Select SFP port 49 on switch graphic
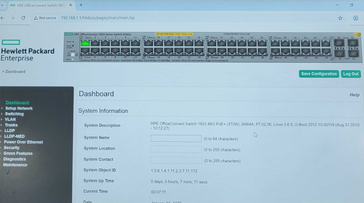The image size is (364, 203). (x=339, y=43)
